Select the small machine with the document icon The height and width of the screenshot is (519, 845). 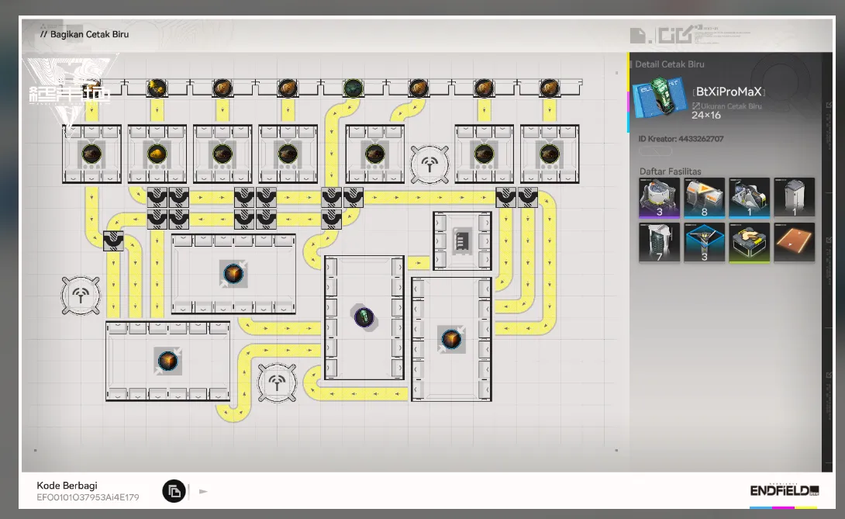coord(462,240)
